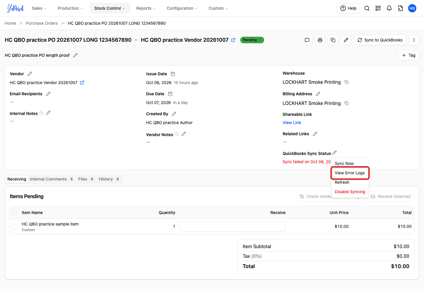
Task: Choose Sync Now from the sync menu
Action: tap(350, 163)
